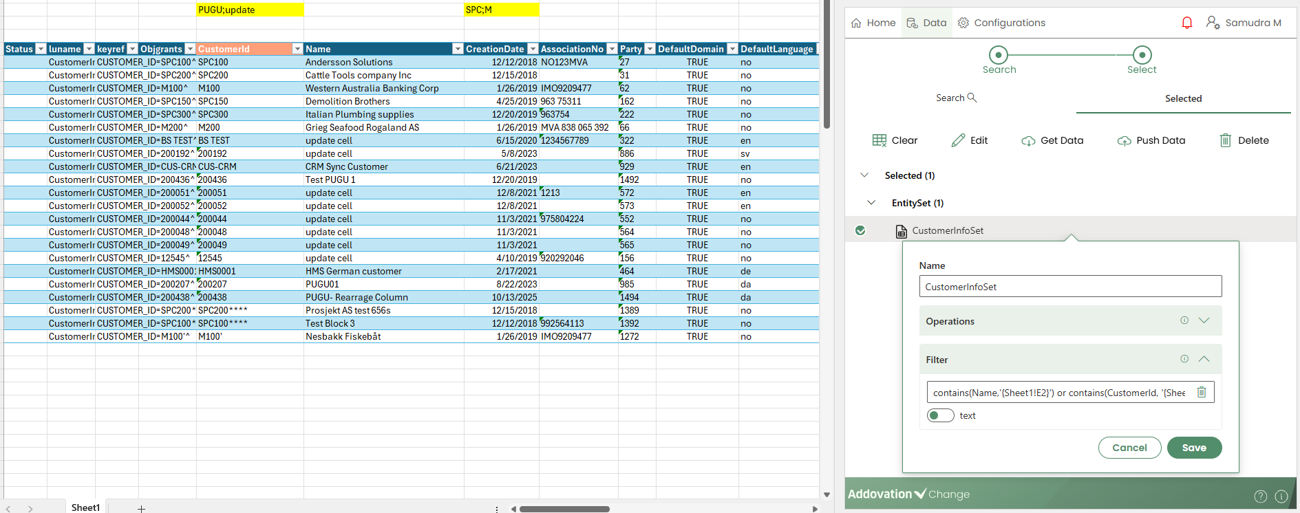Image resolution: width=1300 pixels, height=513 pixels.
Task: Delete the filter expression with trash icon
Action: (x=1202, y=392)
